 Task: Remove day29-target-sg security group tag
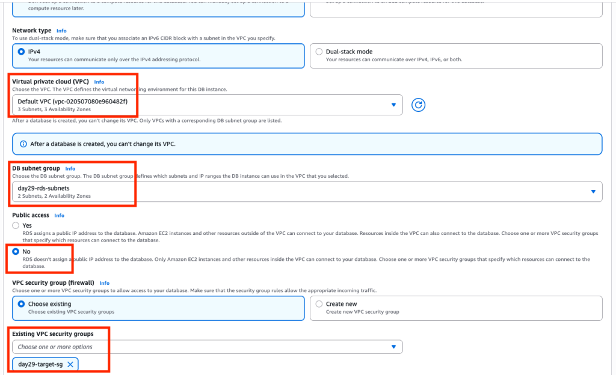point(70,364)
